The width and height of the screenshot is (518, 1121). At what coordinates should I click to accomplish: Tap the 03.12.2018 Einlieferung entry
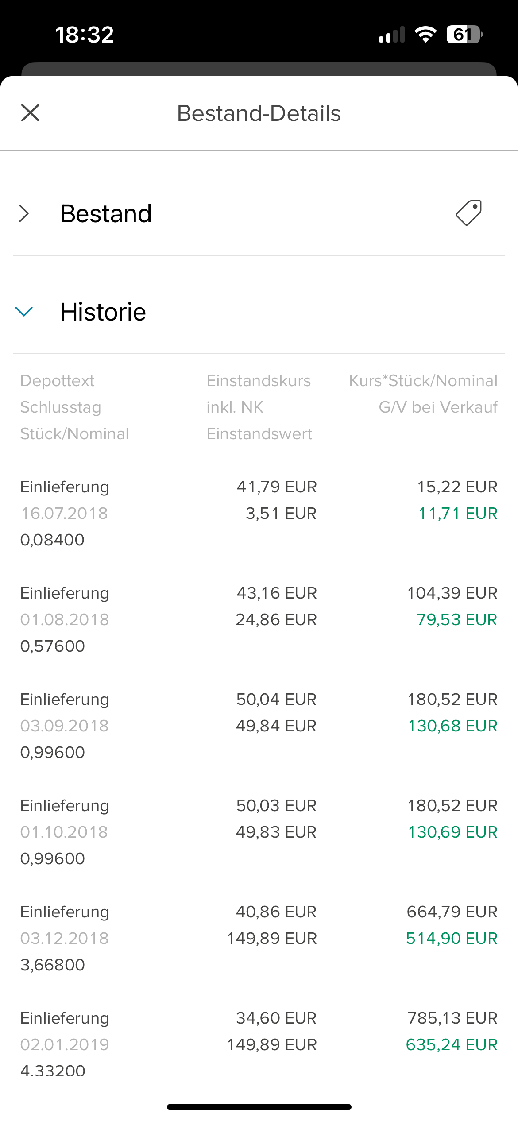point(65,938)
